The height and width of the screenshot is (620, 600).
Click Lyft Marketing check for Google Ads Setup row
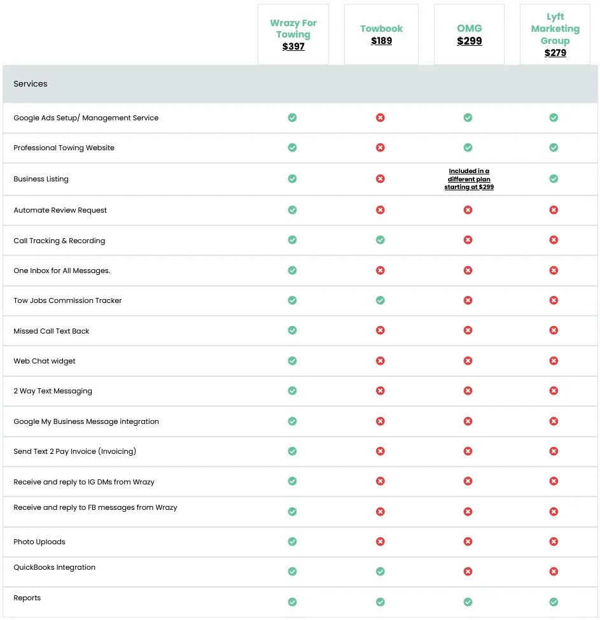tap(554, 117)
